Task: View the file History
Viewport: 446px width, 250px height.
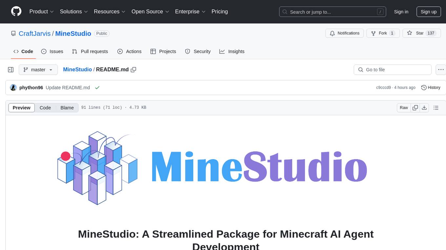Action: [431, 88]
